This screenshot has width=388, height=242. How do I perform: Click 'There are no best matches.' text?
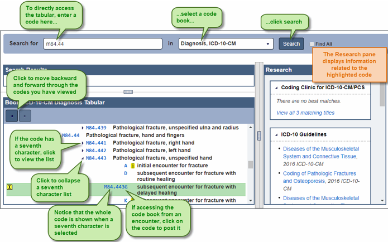point(309,101)
